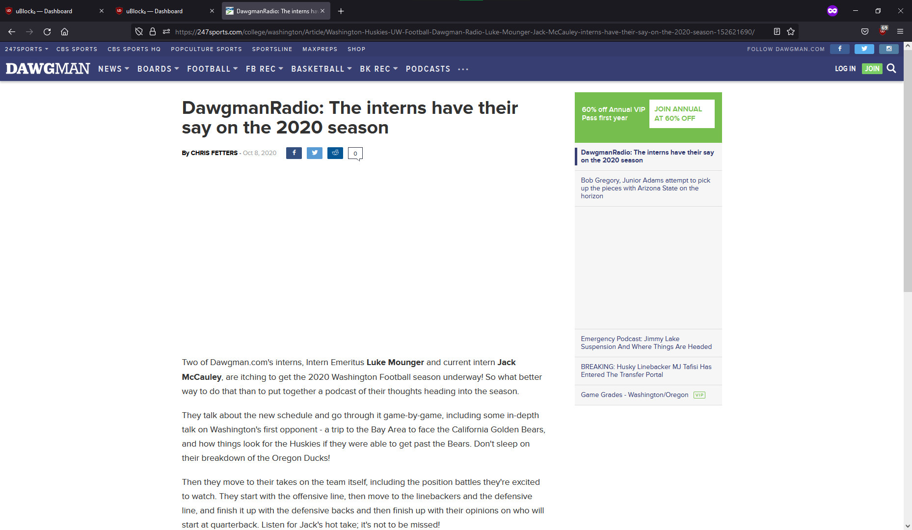Toggle reader view in the address bar
This screenshot has height=530, width=912.
coord(777,31)
